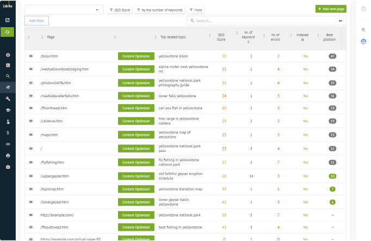
Task: Click the Add new page button
Action: click(x=330, y=9)
